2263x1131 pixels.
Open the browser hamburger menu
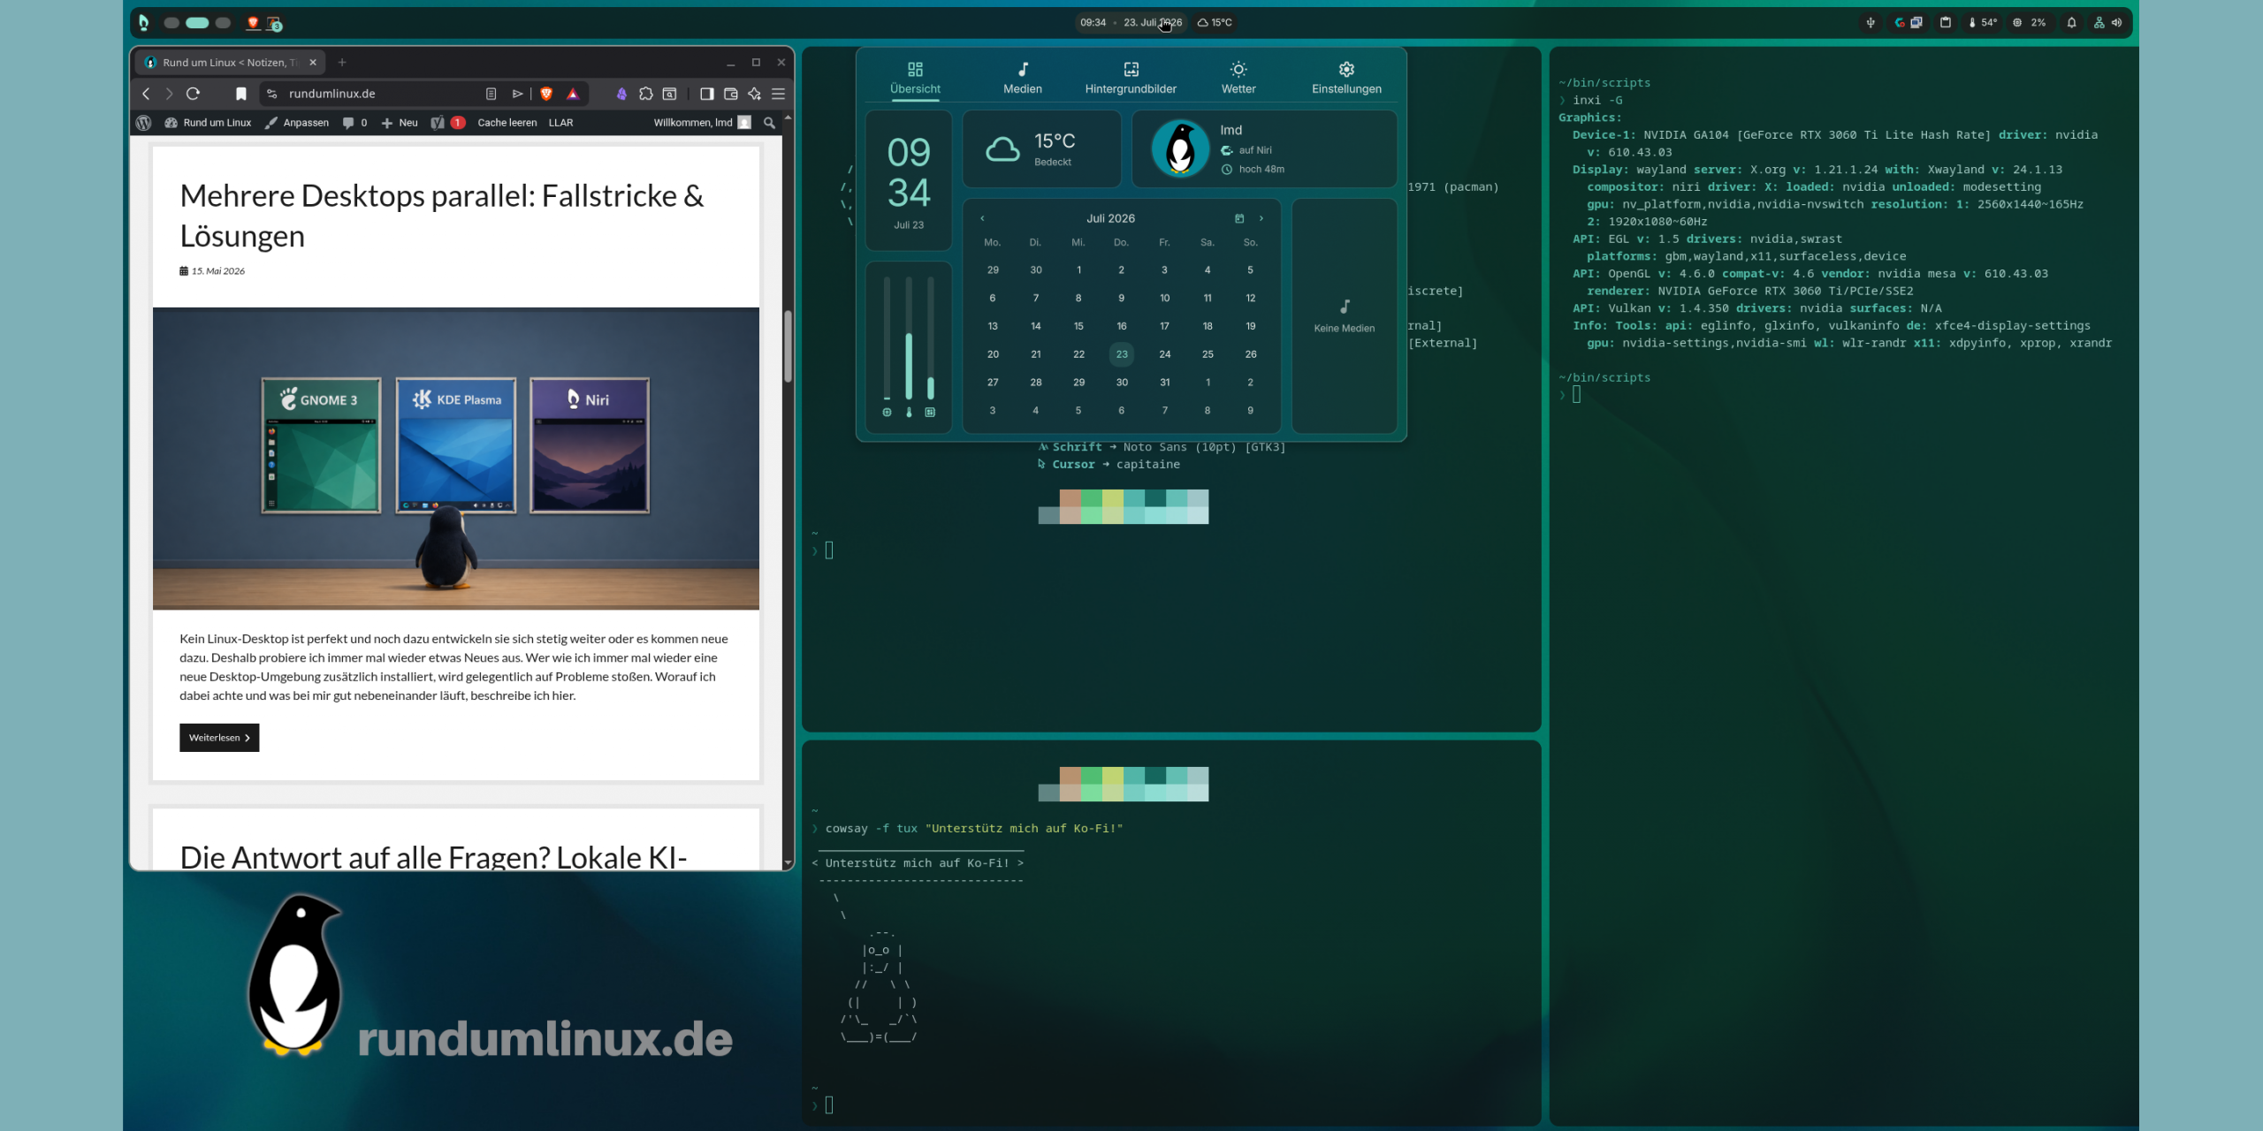pos(779,94)
